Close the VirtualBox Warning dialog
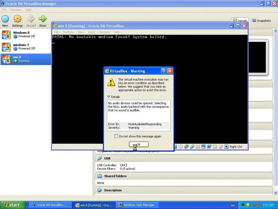 click(170, 71)
